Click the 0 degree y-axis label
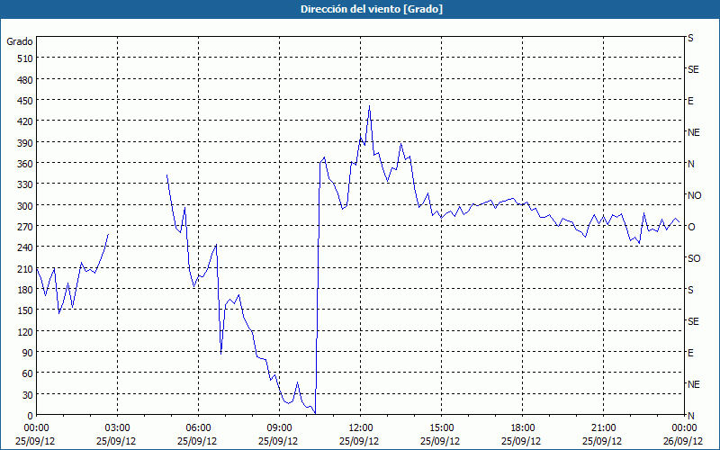Viewport: 720px width, 450px height. pos(31,416)
